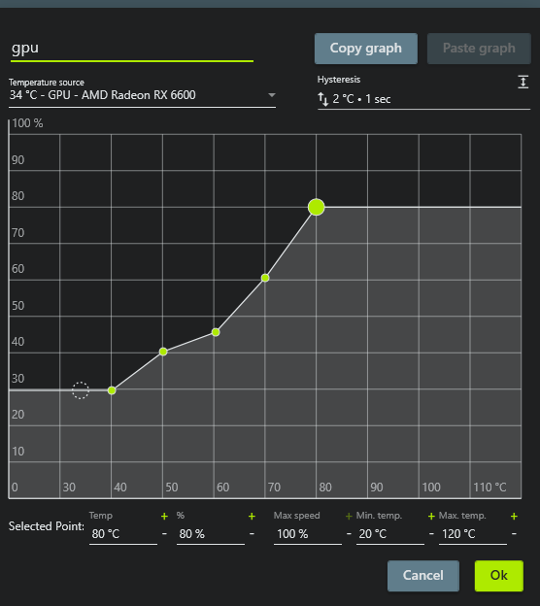The width and height of the screenshot is (540, 606).
Task: Confirm with the Ok button
Action: point(498,576)
